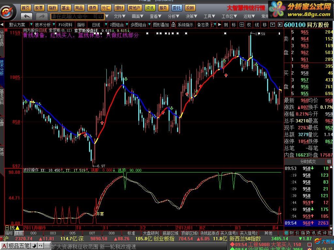Open the dropdown arrow beside 多图组合

pos(149,24)
